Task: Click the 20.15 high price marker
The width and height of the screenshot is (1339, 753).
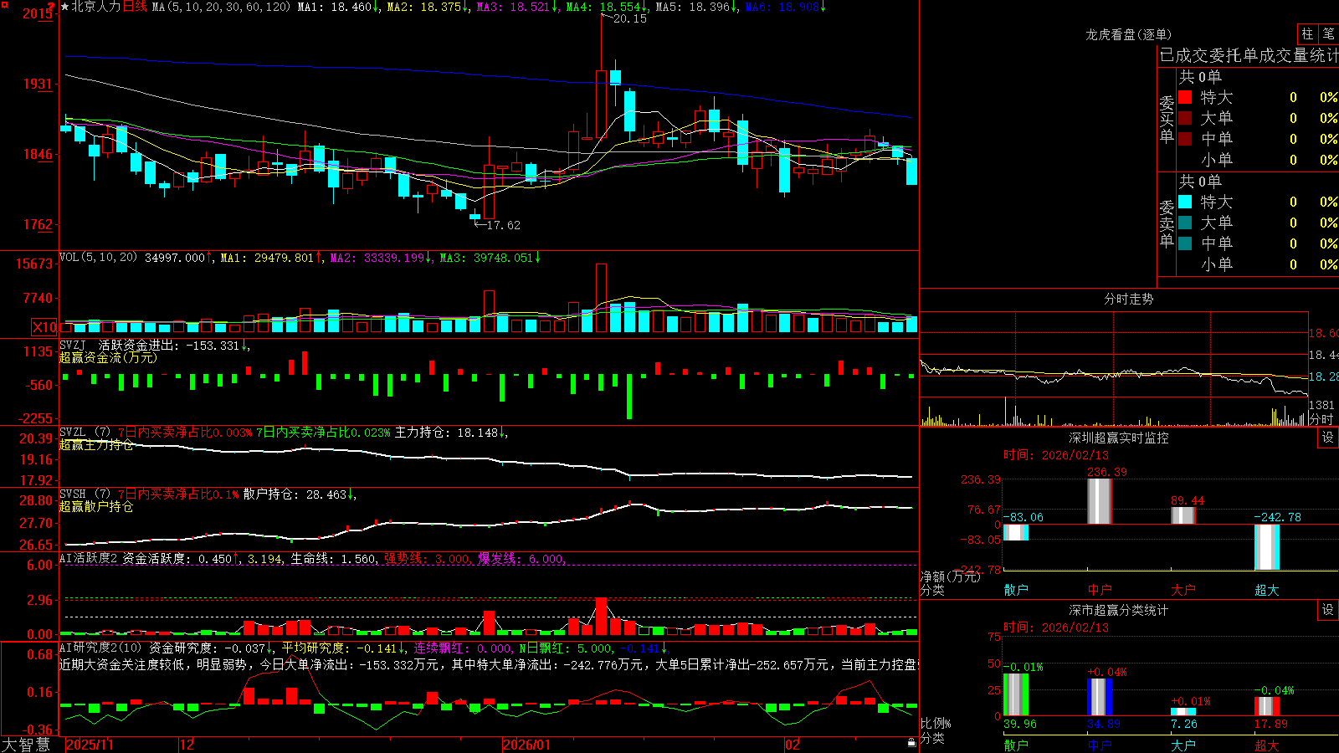Action: coord(629,18)
